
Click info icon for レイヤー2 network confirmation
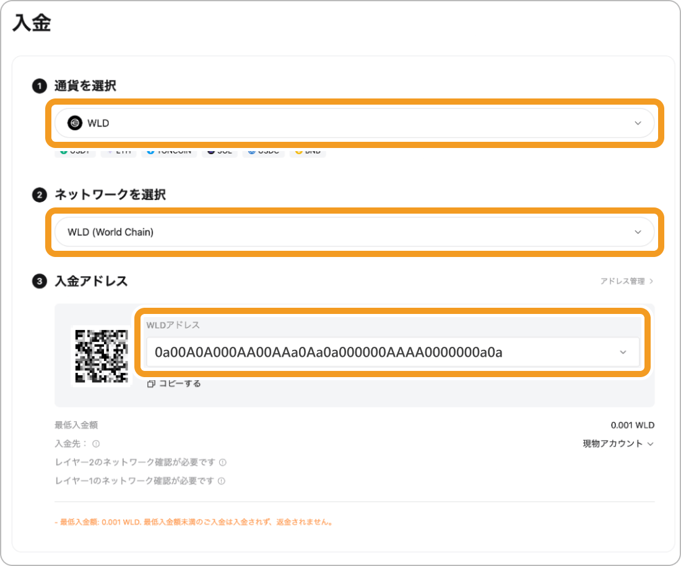pyautogui.click(x=222, y=462)
